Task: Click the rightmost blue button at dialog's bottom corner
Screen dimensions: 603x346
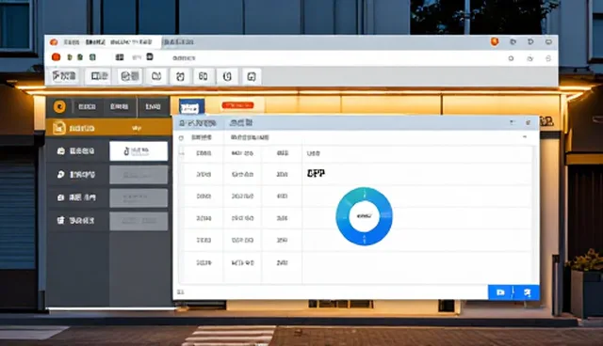Action: [528, 292]
